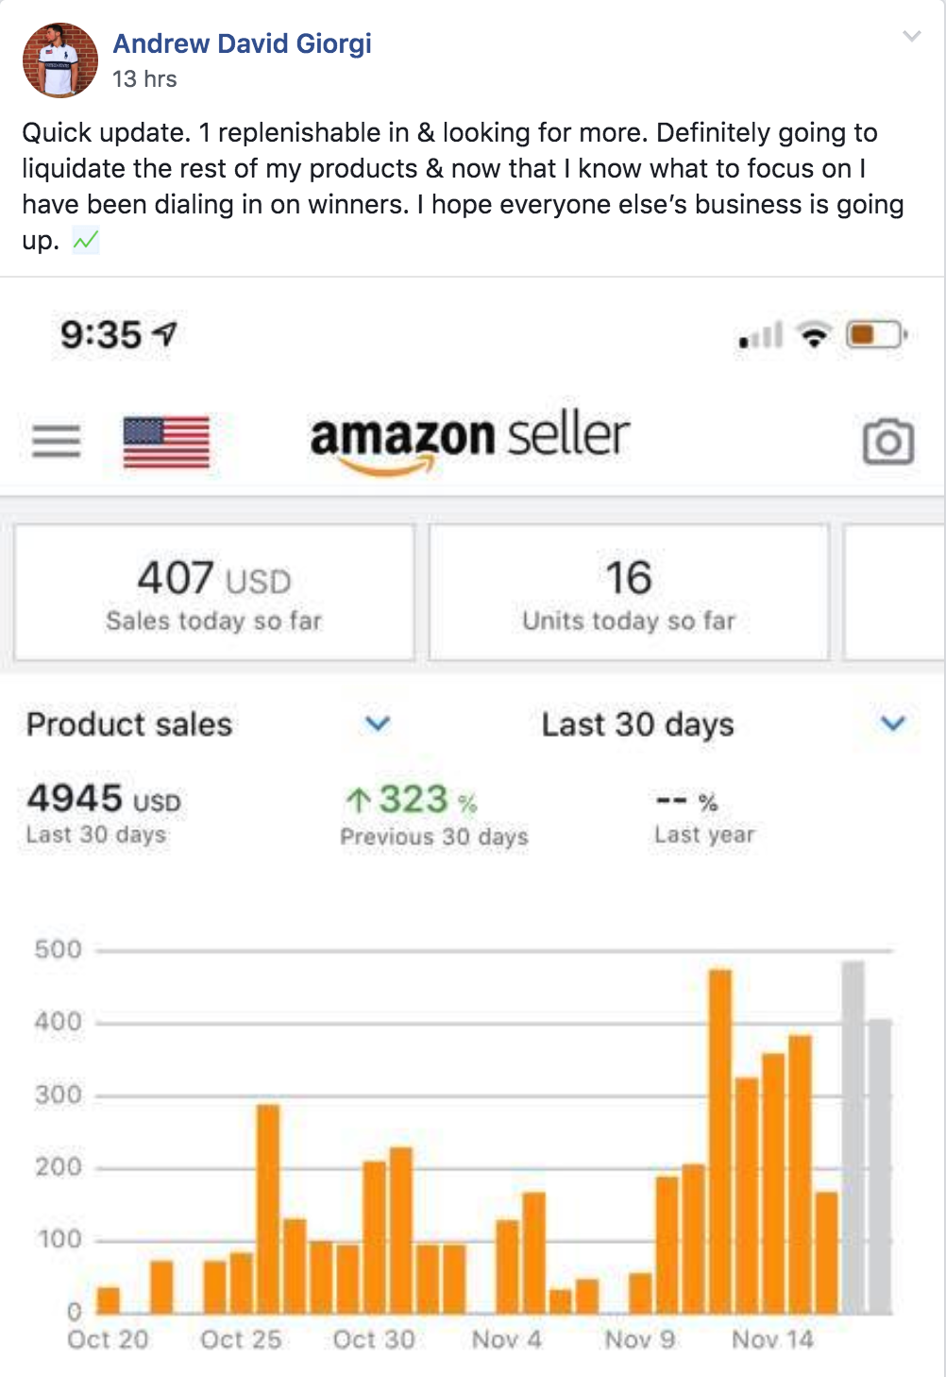The width and height of the screenshot is (946, 1377).
Task: Open the post options chevron
Action: (x=911, y=36)
